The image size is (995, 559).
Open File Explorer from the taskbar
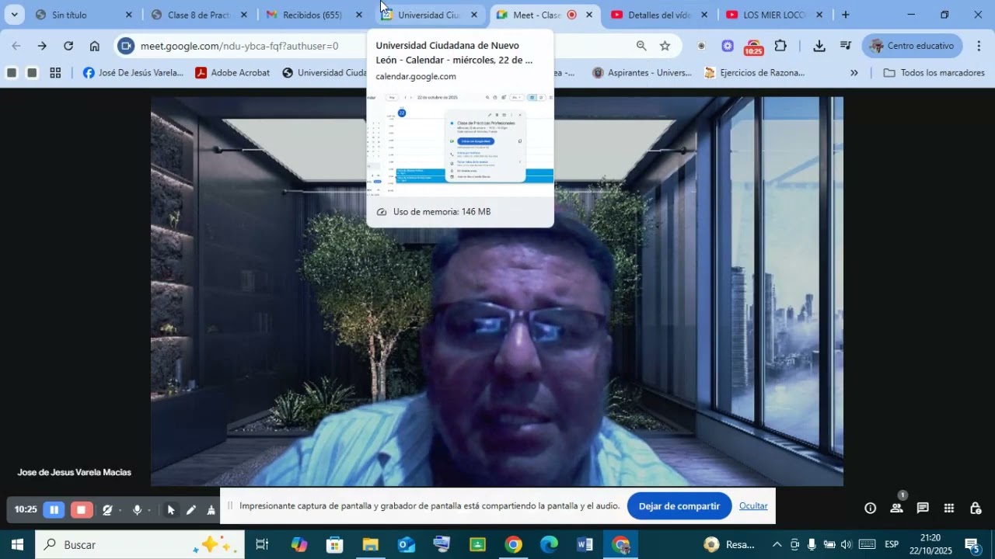coord(371,545)
